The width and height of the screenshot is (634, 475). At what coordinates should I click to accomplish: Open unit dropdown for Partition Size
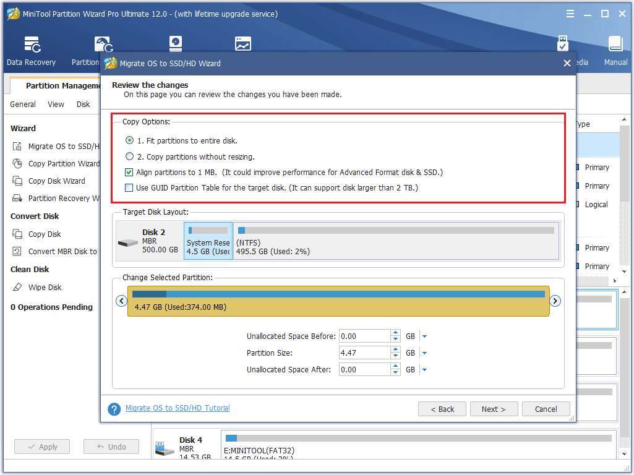424,353
